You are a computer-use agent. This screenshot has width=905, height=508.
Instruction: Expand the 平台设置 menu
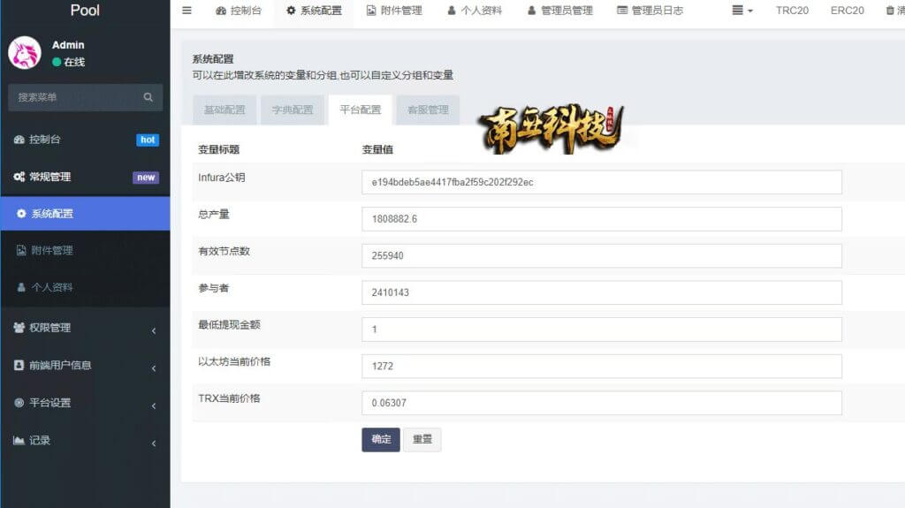[86, 403]
